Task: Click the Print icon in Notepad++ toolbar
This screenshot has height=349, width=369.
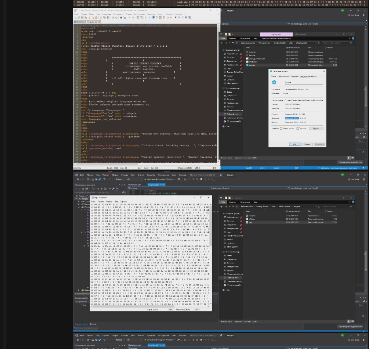Action: pos(96,17)
